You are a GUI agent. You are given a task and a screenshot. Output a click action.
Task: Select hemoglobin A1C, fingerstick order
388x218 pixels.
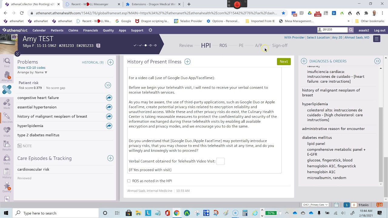pos(331,166)
